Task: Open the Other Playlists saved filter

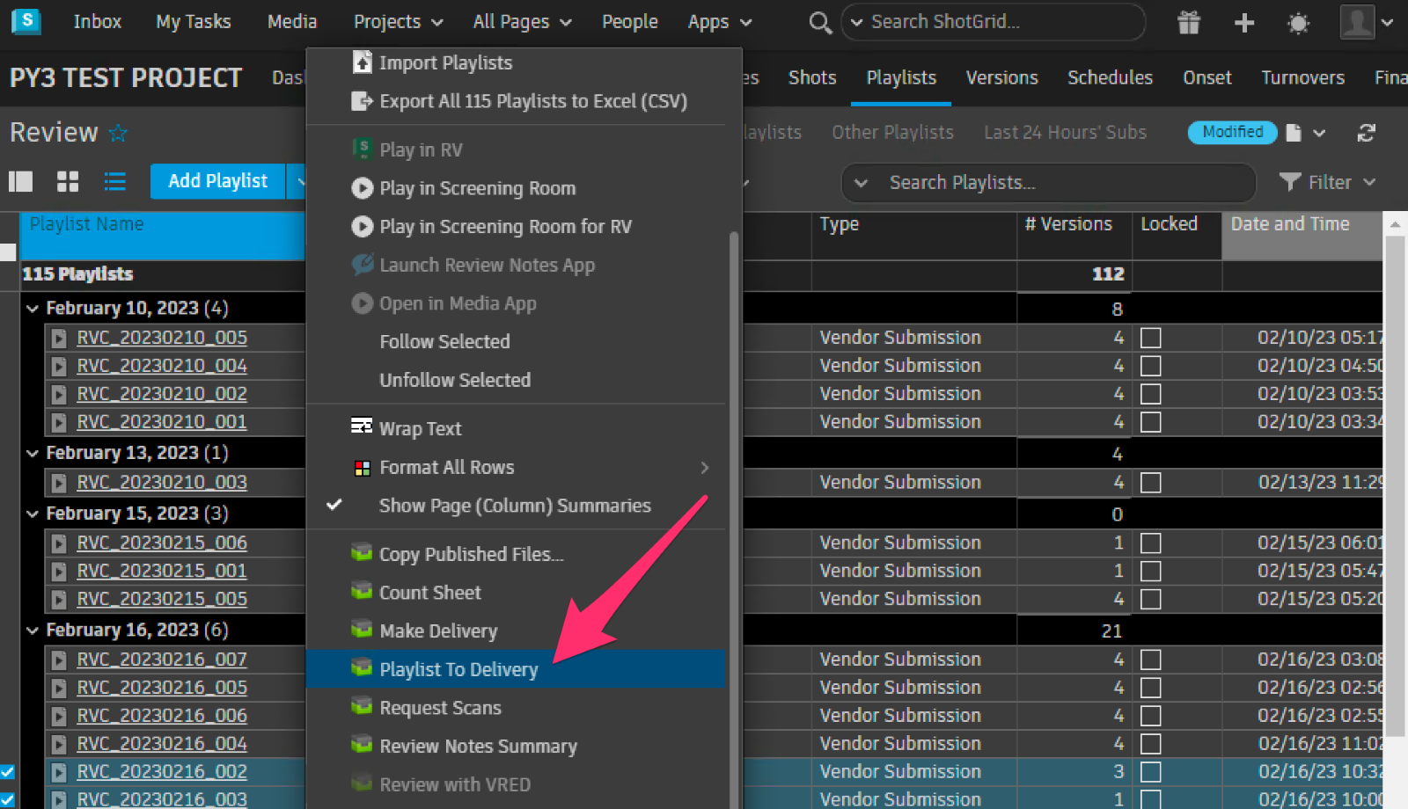Action: [x=892, y=133]
